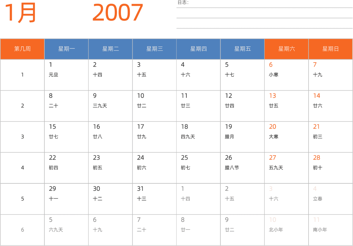Select date 24

[x=141, y=158]
